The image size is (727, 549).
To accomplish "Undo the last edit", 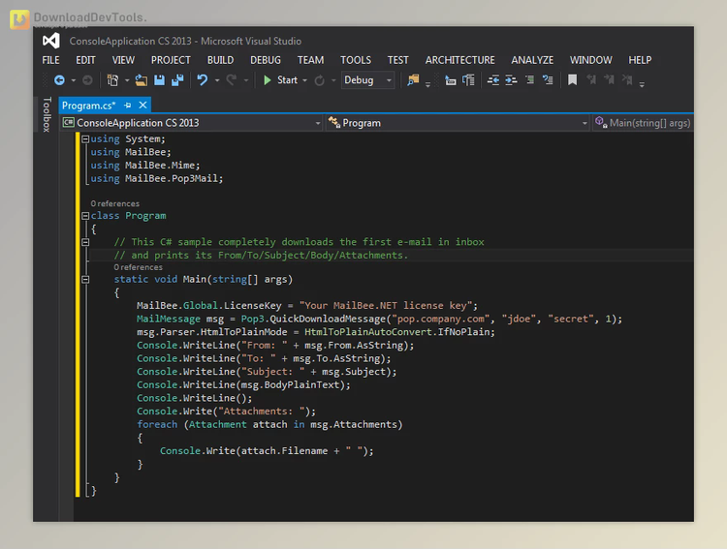I will [x=203, y=80].
